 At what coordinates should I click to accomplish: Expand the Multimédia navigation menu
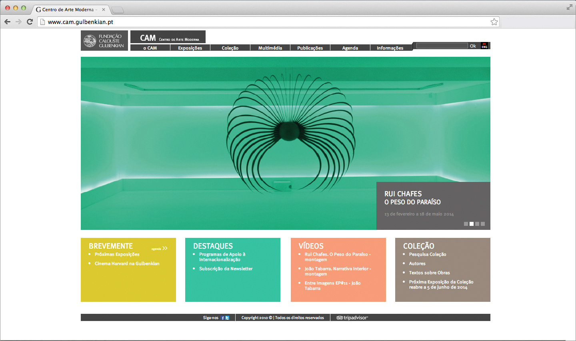270,48
